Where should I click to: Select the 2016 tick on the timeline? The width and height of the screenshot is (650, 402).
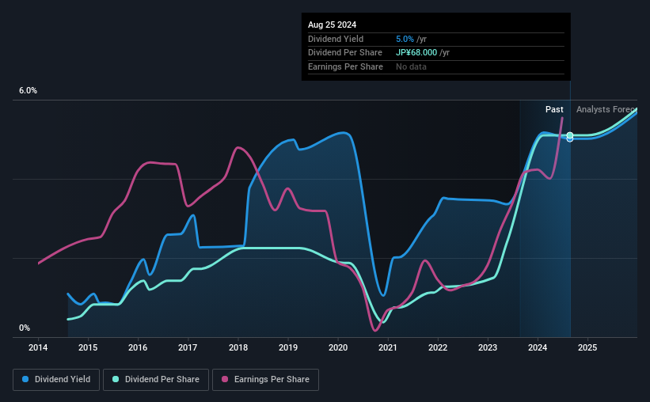[x=138, y=347]
